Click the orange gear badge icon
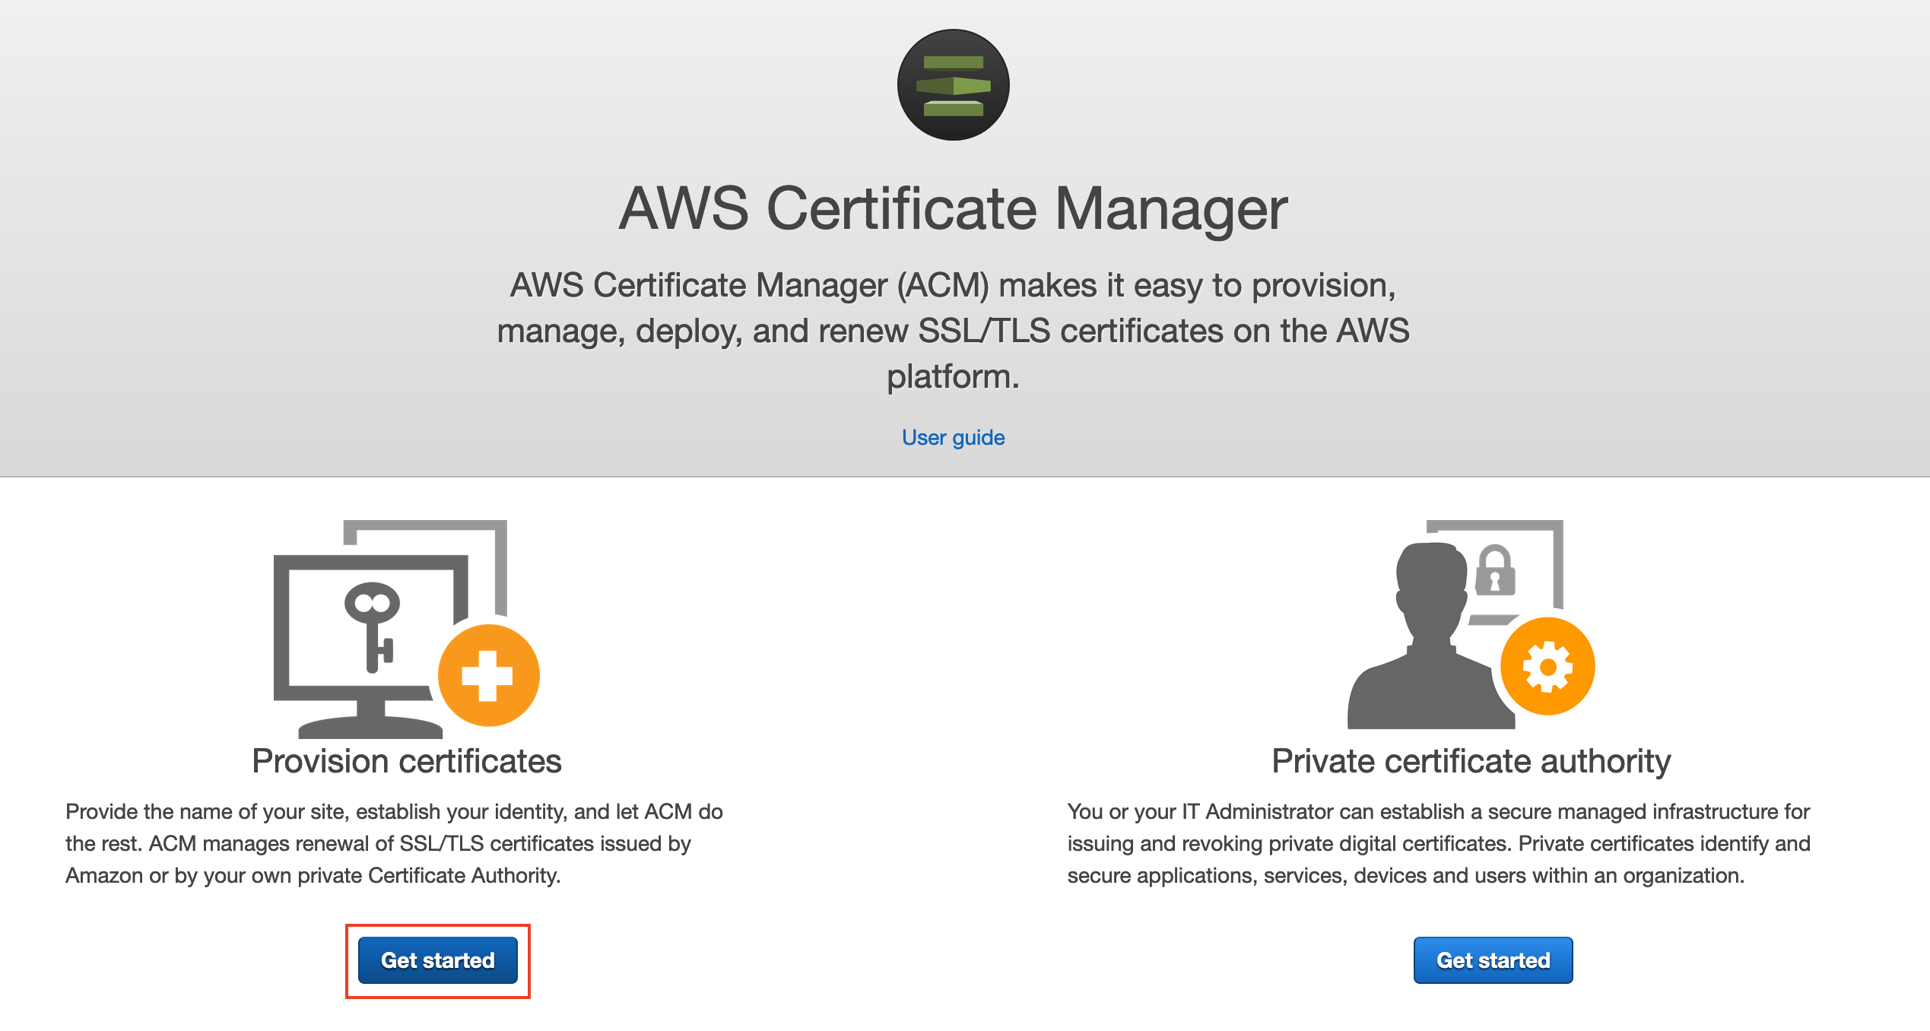 point(1547,667)
